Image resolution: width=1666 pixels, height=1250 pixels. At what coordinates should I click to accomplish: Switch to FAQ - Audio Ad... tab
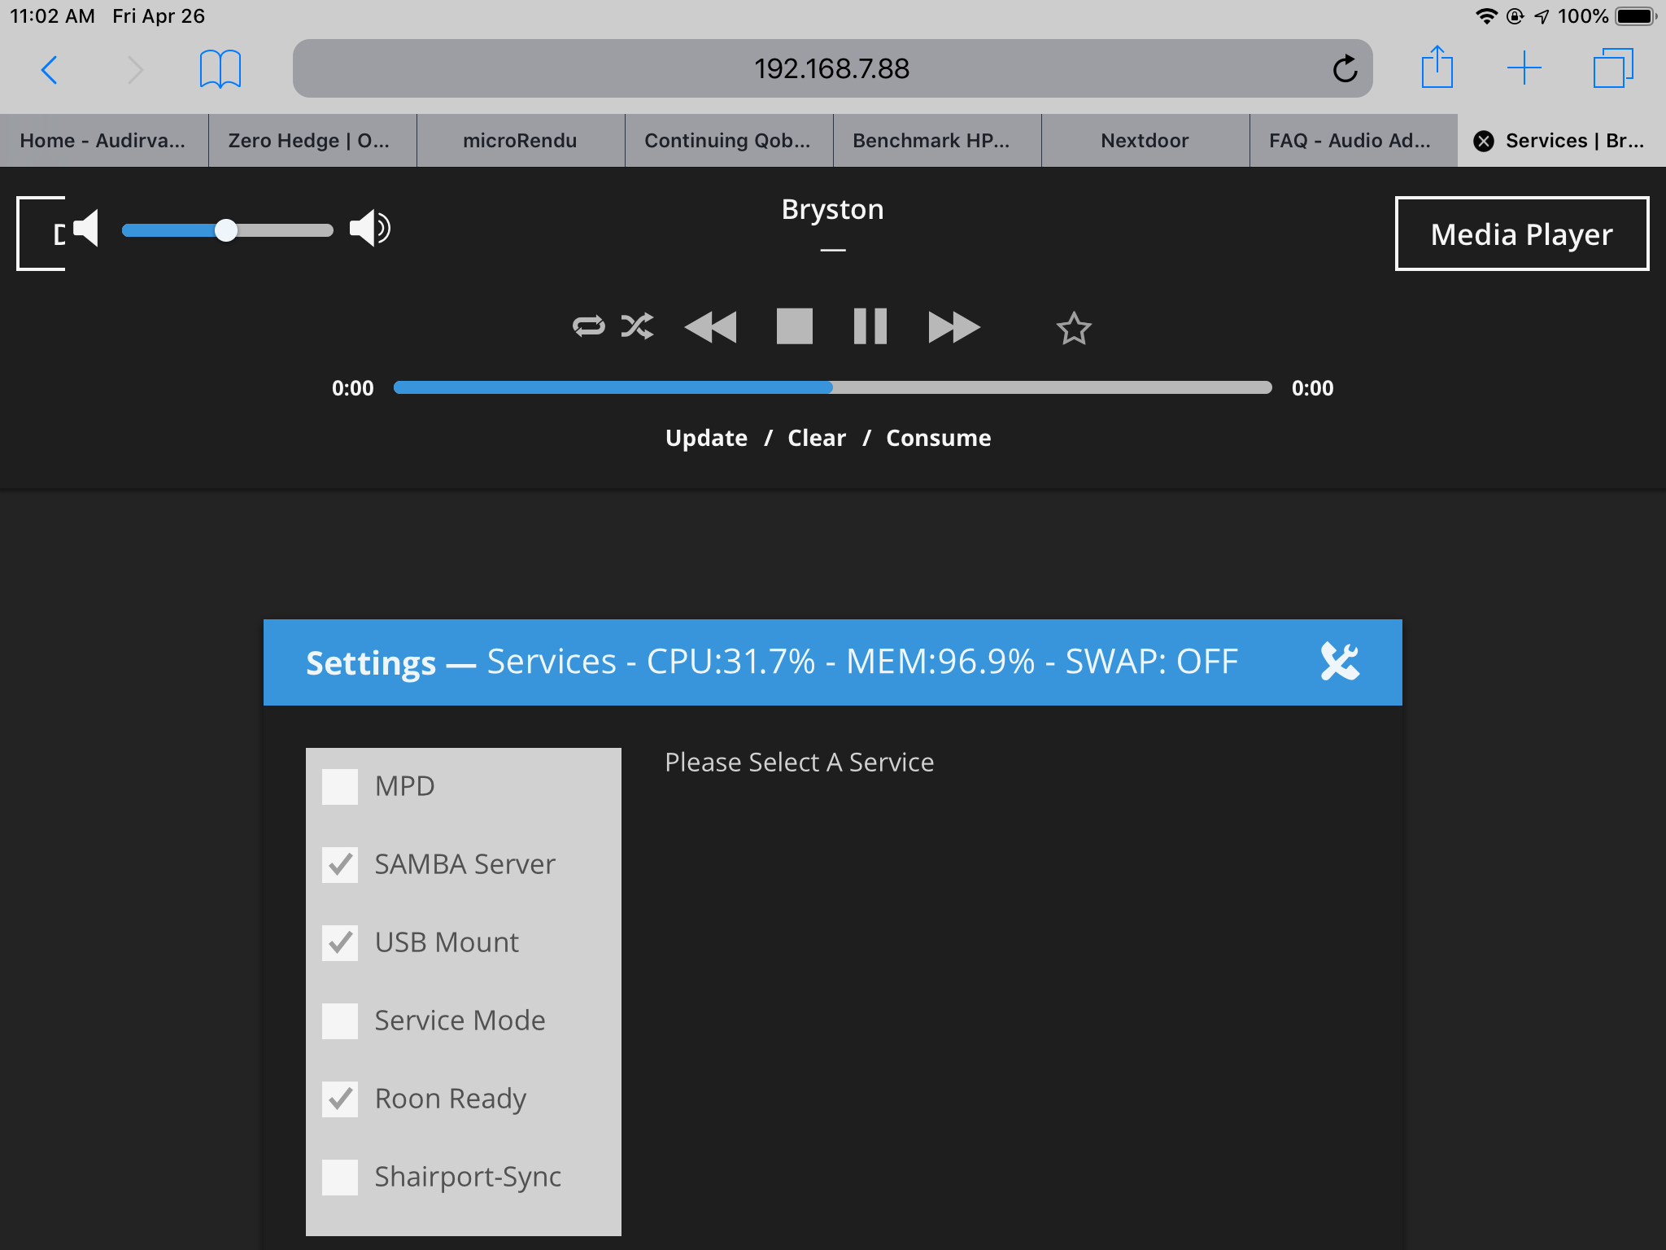tap(1354, 141)
